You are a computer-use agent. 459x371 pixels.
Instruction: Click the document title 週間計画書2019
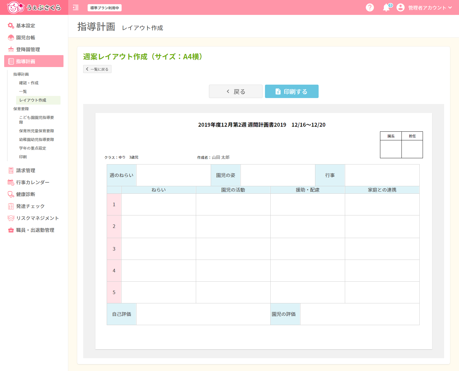point(267,125)
